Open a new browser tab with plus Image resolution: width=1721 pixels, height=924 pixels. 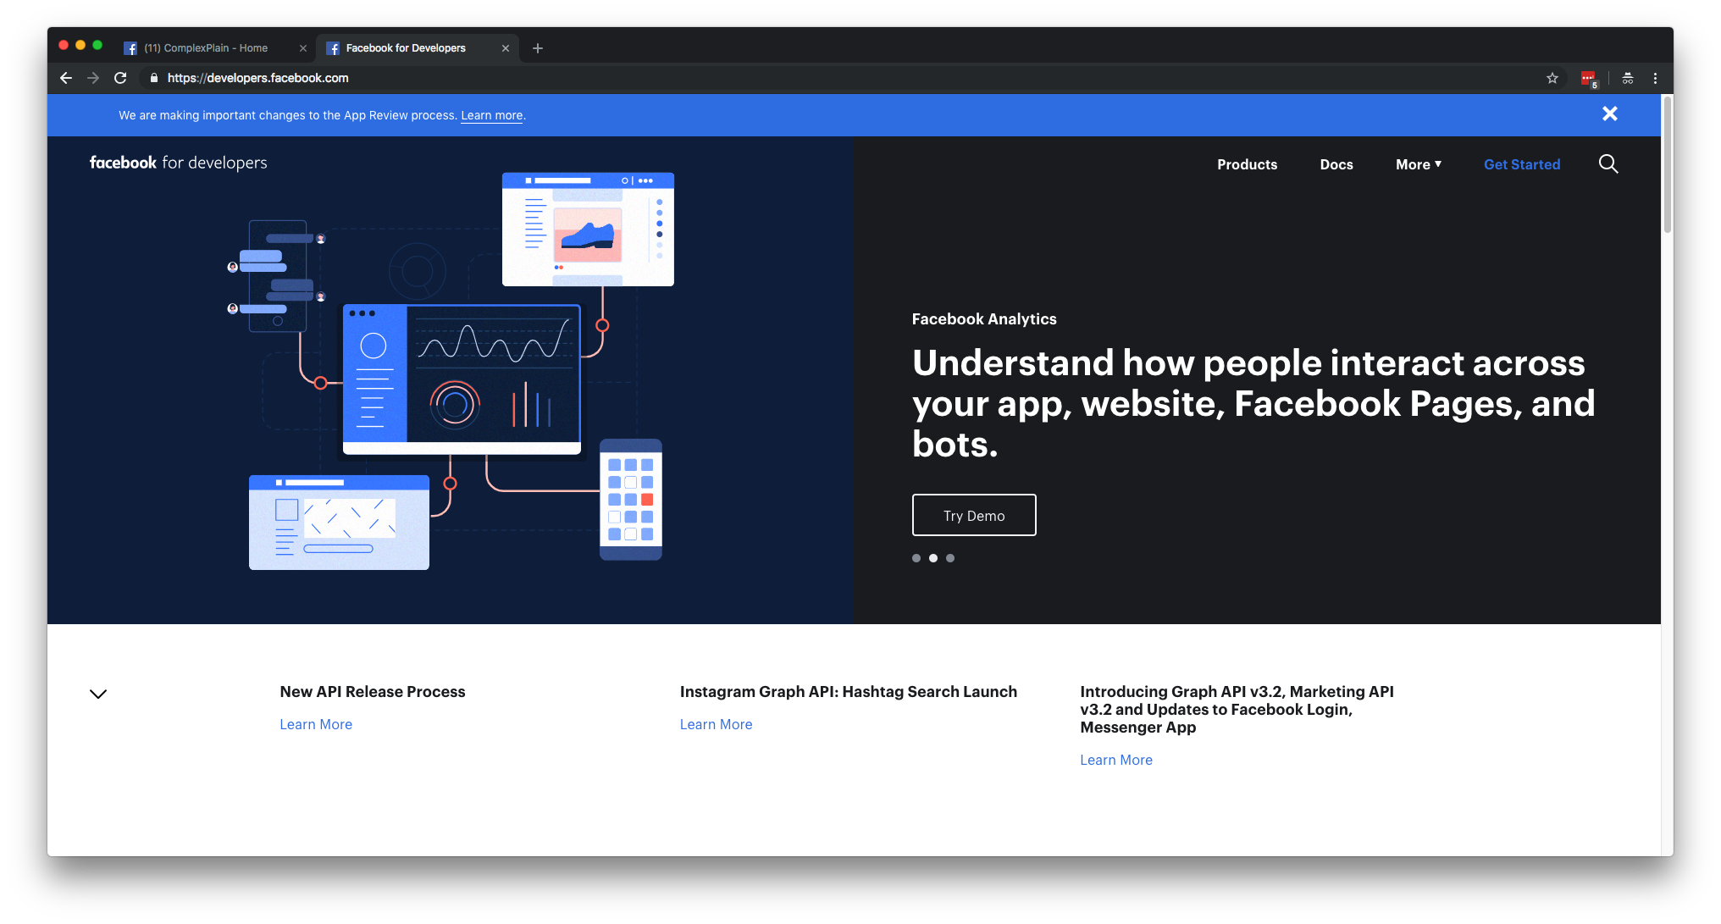click(537, 48)
